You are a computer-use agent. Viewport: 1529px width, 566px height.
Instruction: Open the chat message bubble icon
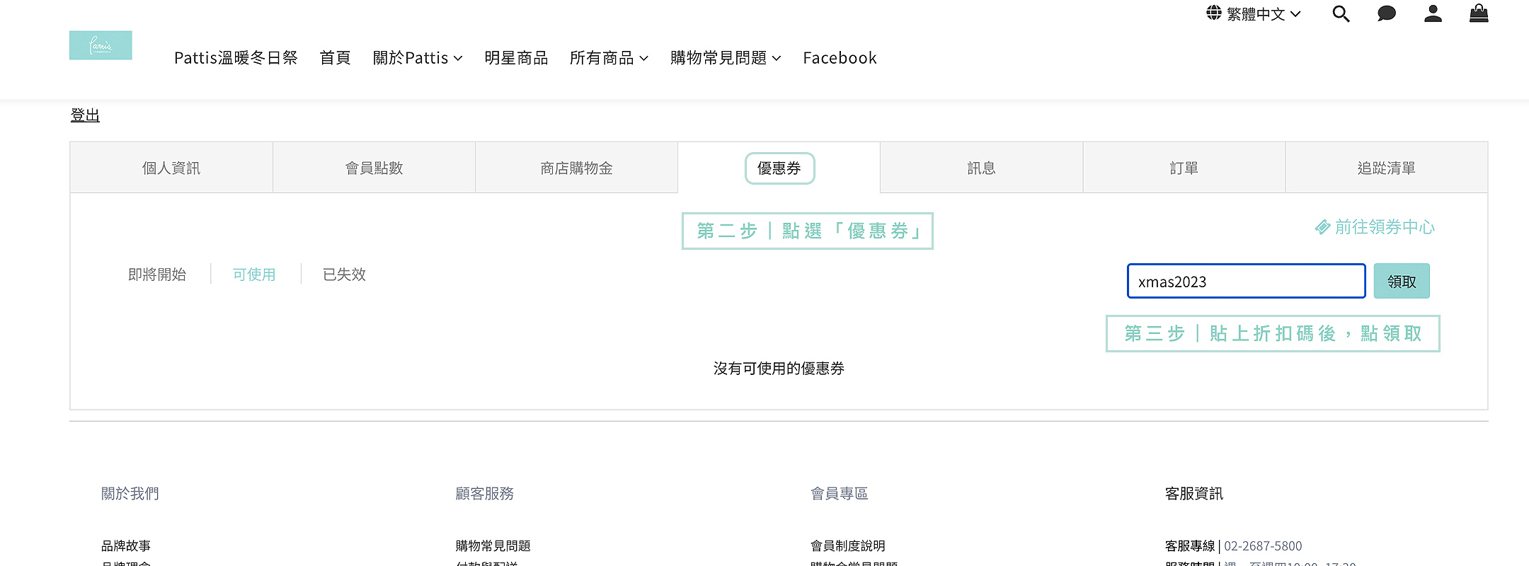tap(1387, 14)
